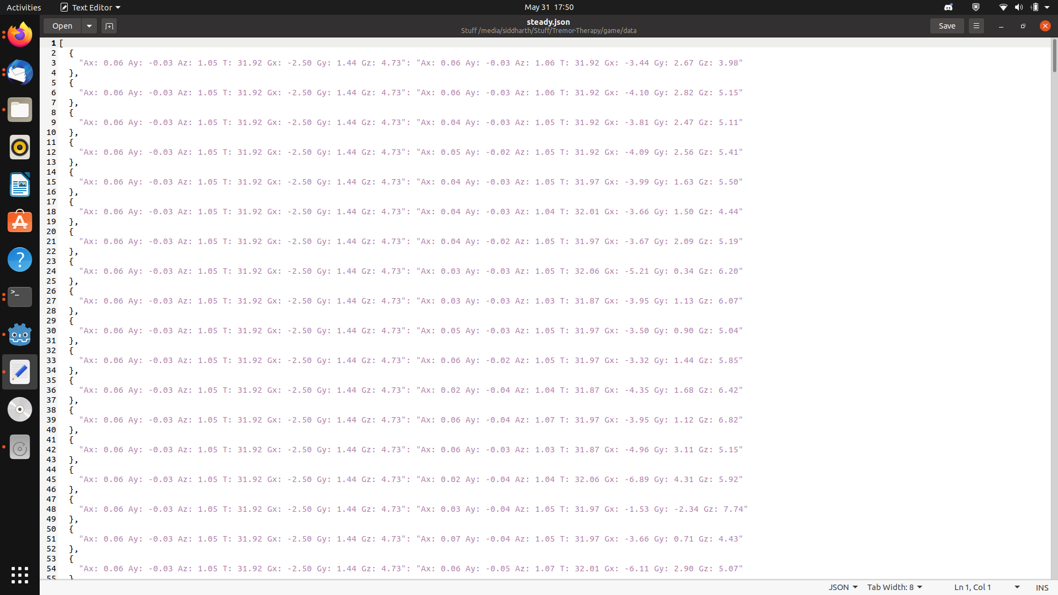
Task: Launch Firefox from the dock
Action: (x=20, y=35)
